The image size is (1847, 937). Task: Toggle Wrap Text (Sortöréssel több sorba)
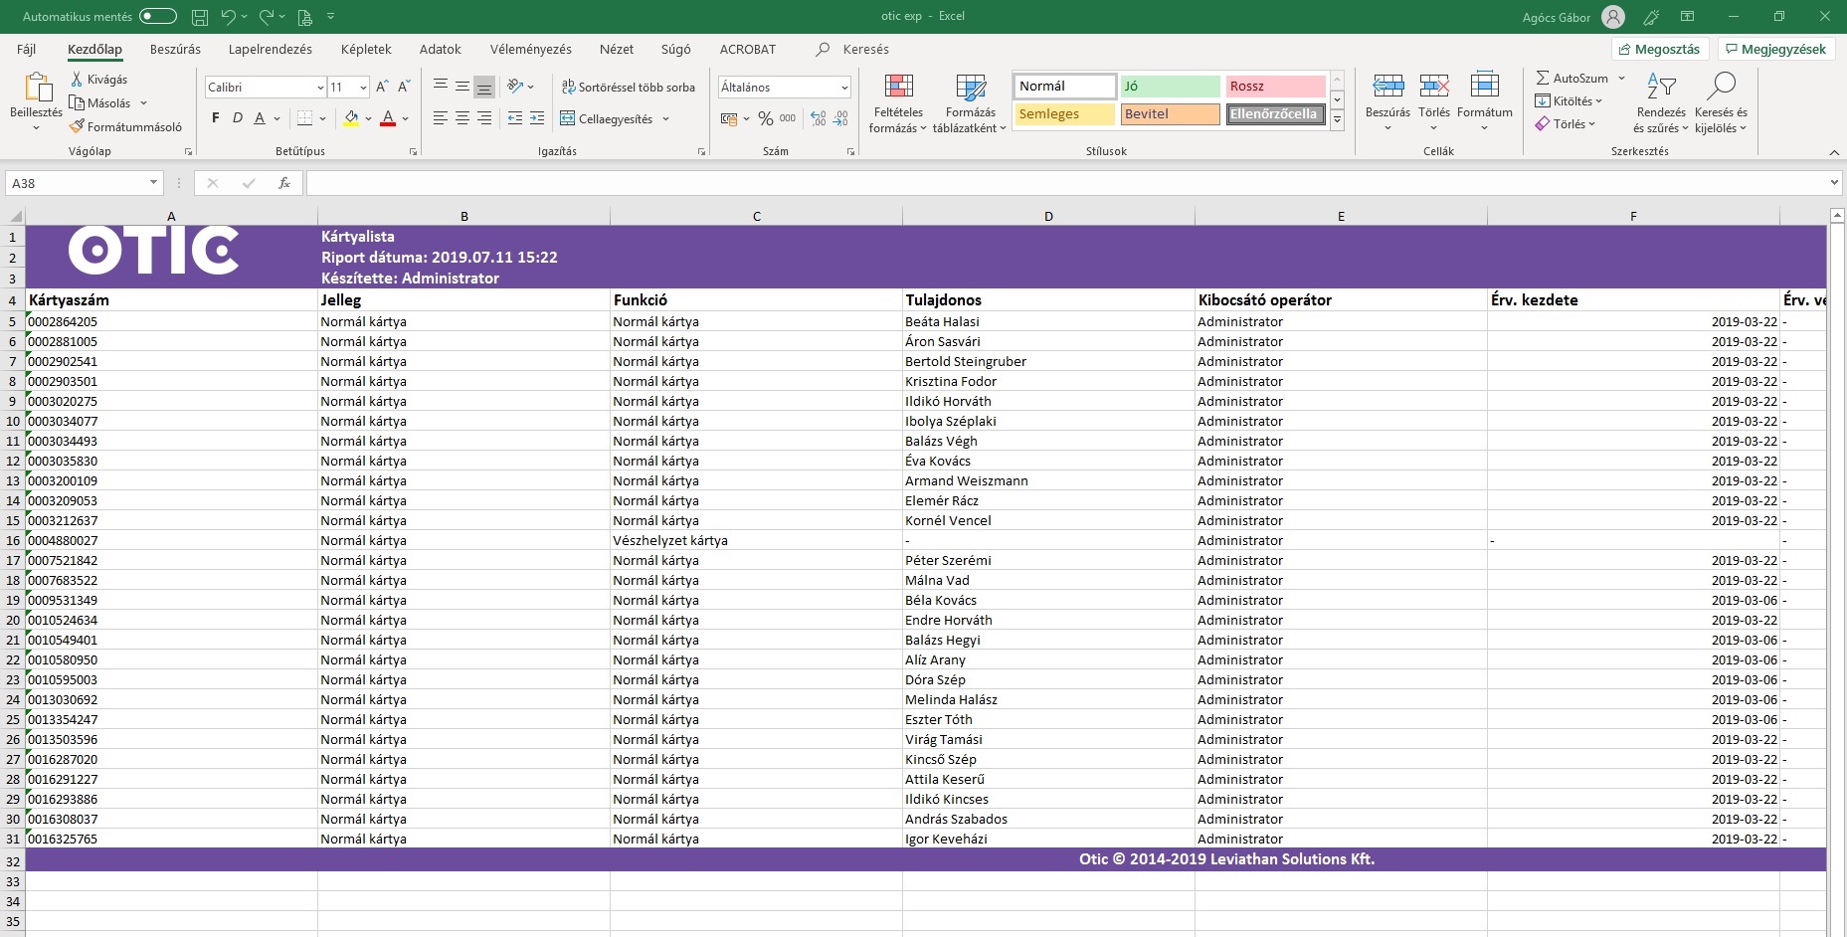(x=628, y=88)
